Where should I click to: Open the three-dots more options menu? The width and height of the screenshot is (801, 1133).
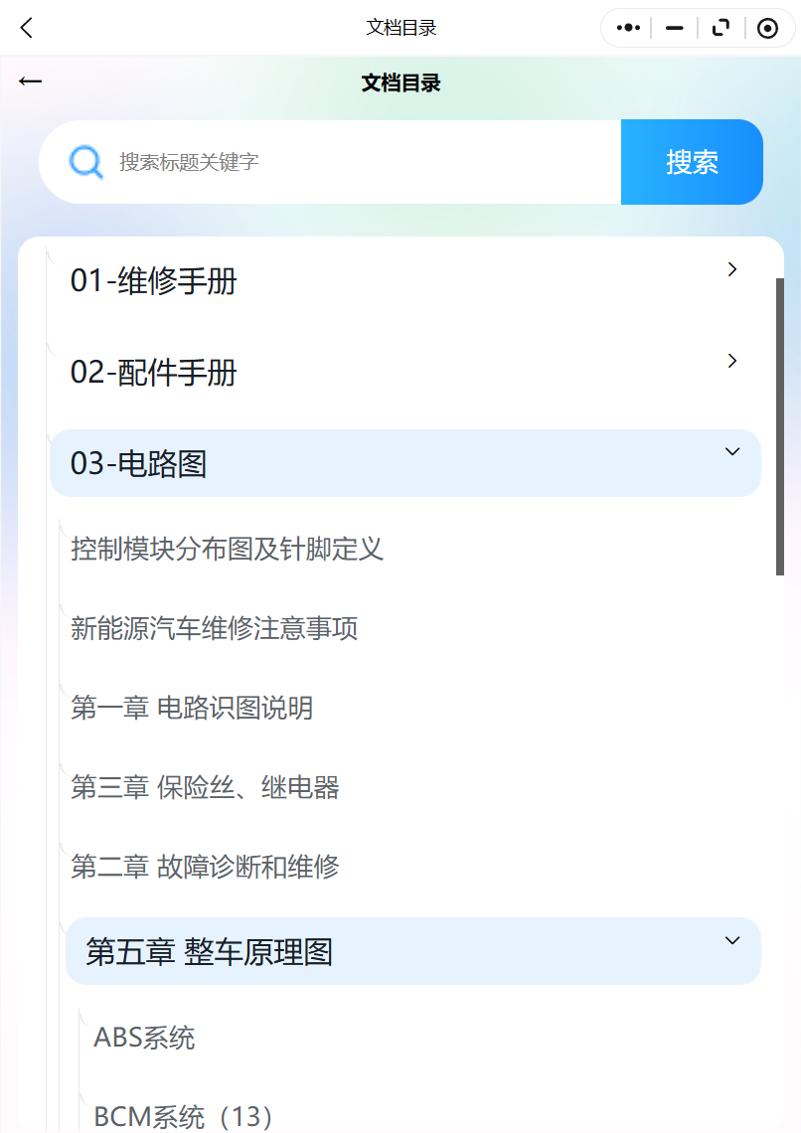[x=628, y=28]
